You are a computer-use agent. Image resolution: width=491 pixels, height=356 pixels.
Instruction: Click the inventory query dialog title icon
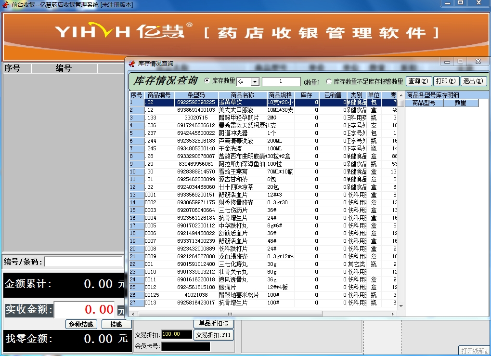pyautogui.click(x=132, y=63)
